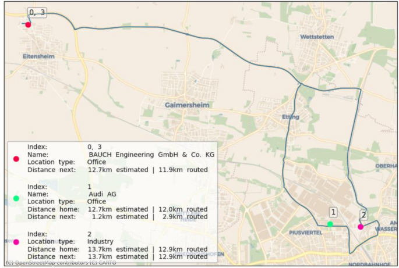Image resolution: width=399 pixels, height=268 pixels.
Task: Click the Gaimersheim town label
Action: [187, 105]
